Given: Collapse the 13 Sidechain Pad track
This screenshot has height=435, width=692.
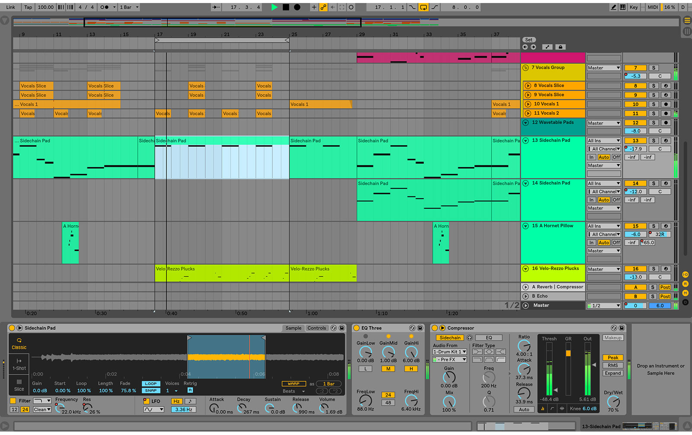Looking at the screenshot, I should coord(525,140).
